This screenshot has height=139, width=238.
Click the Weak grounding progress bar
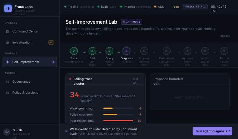(118, 108)
